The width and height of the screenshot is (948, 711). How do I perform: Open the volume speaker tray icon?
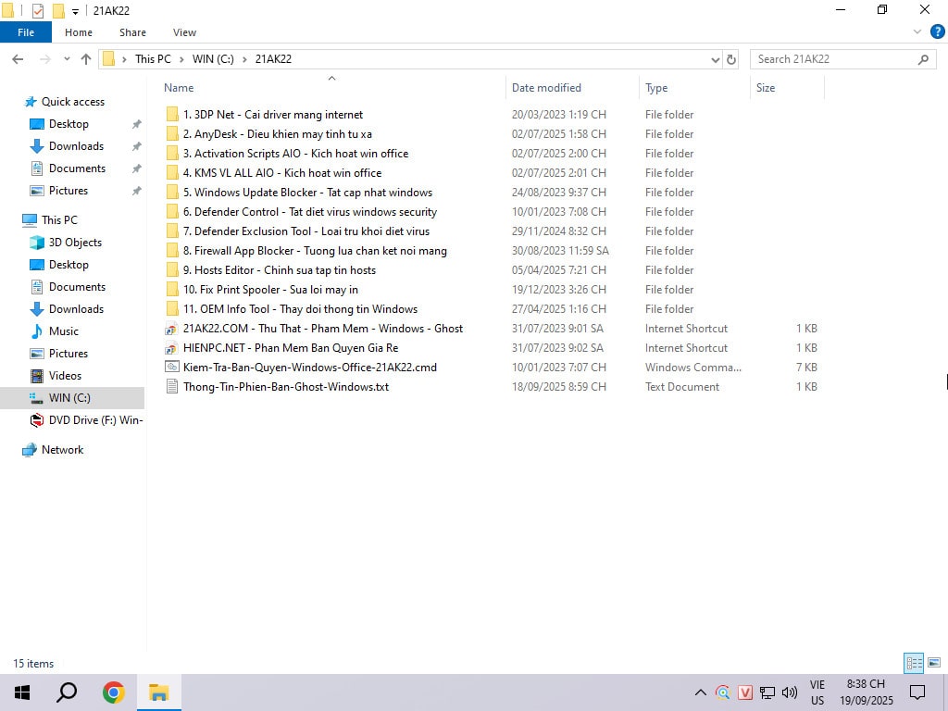[x=789, y=692]
